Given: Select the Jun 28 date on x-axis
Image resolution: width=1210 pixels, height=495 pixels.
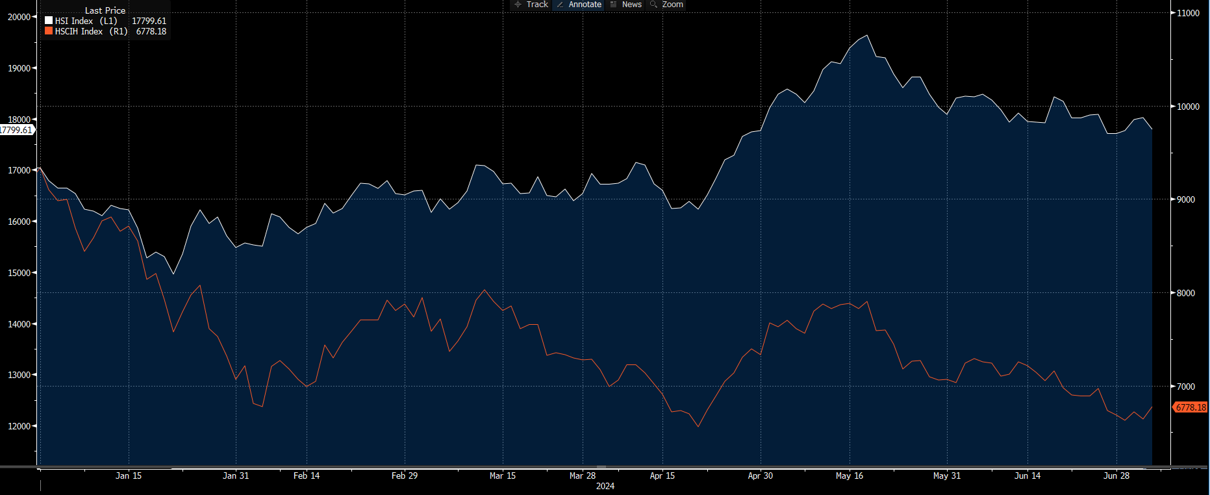Looking at the screenshot, I should pos(1116,476).
